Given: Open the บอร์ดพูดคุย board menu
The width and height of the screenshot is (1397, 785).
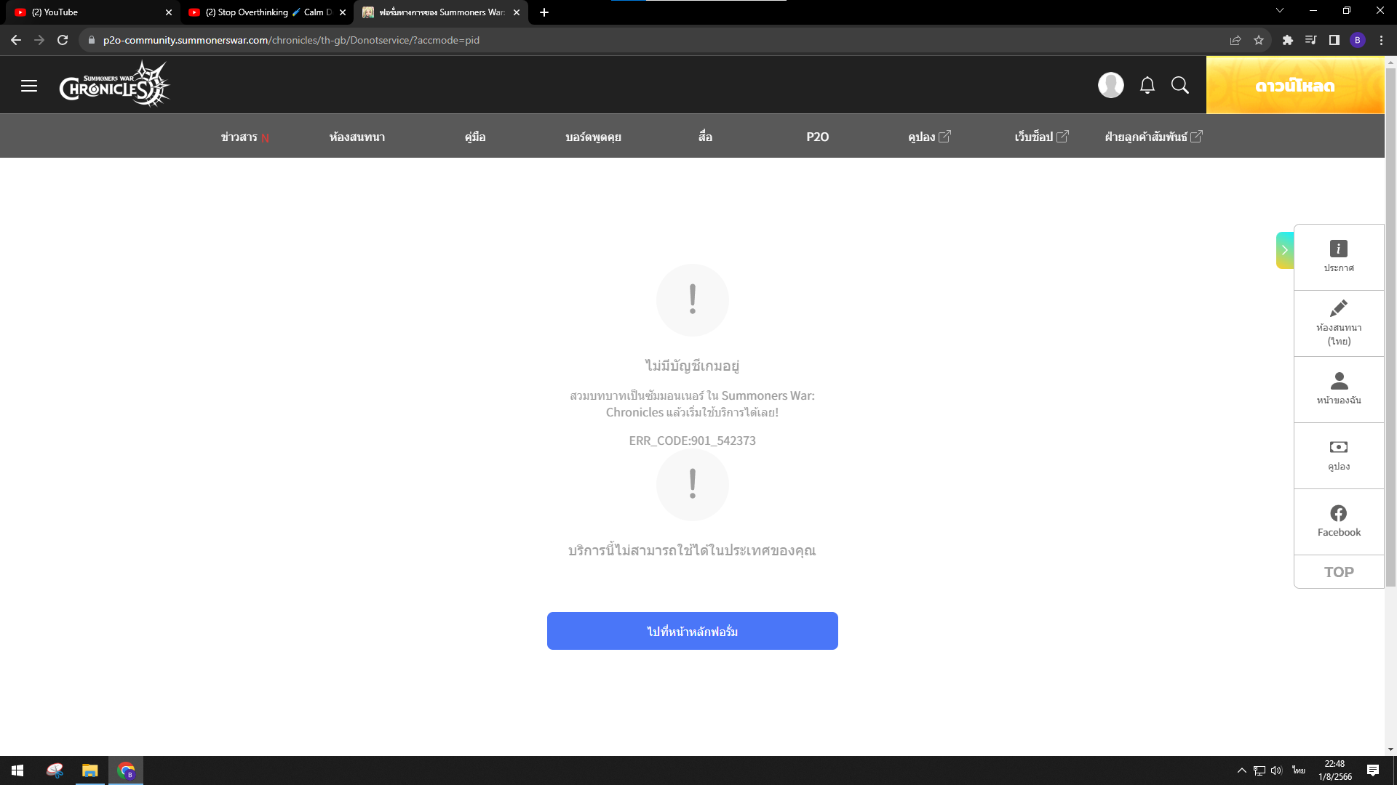Looking at the screenshot, I should point(593,137).
